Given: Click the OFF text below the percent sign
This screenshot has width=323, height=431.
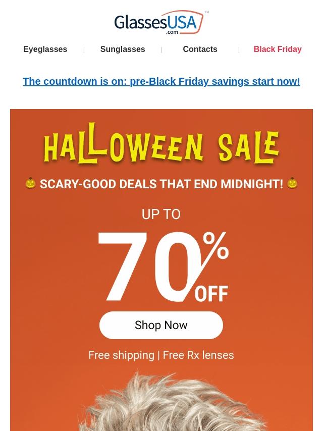Looking at the screenshot, I should click(x=211, y=294).
